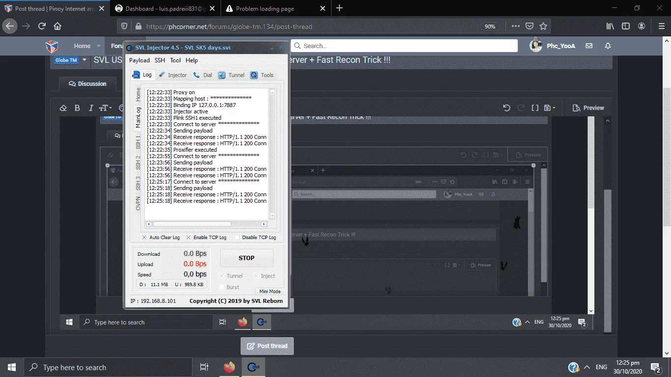Switch to the Tunnel tab

tap(231, 75)
